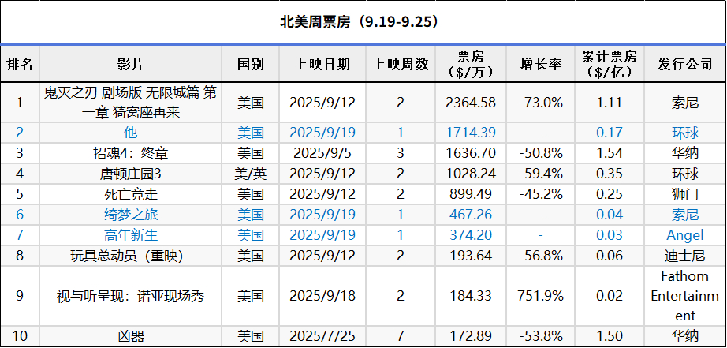This screenshot has width=727, height=348.
Task: Click the box office value 1714.39
Action: click(471, 133)
